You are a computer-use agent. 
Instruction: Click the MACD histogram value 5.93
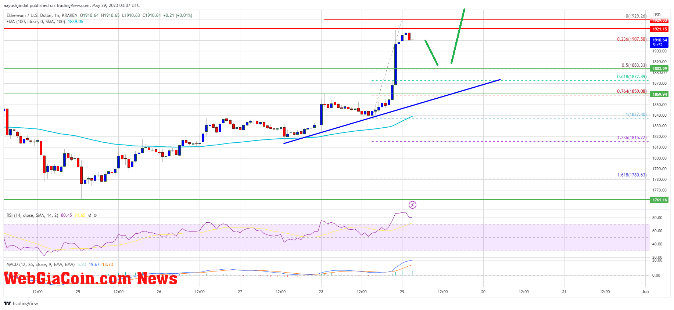(82, 265)
